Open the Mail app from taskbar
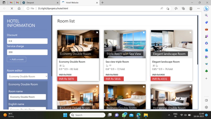The height and width of the screenshot is (119, 211). (x=131, y=115)
